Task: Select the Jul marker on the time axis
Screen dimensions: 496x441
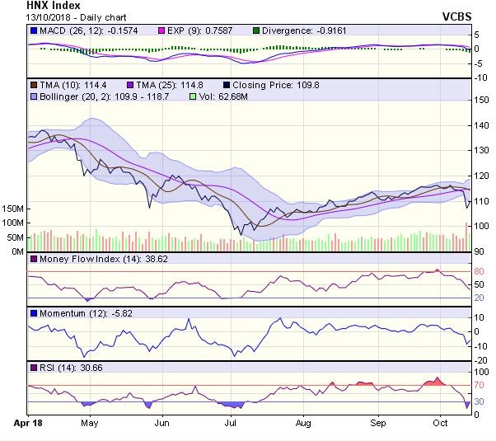Action: 232,421
